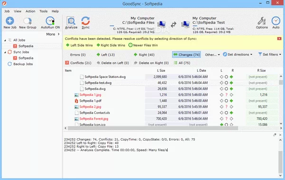Click the log pane pin icon
Viewport: 285px width, 180px height.
pos(275,135)
